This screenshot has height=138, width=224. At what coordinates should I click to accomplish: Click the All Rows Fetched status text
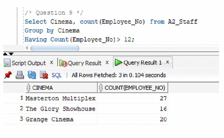119,75
